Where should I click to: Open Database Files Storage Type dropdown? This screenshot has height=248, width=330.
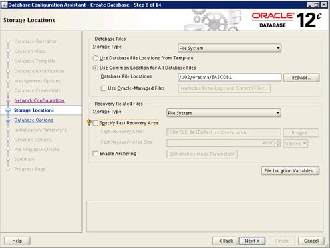coord(230,48)
